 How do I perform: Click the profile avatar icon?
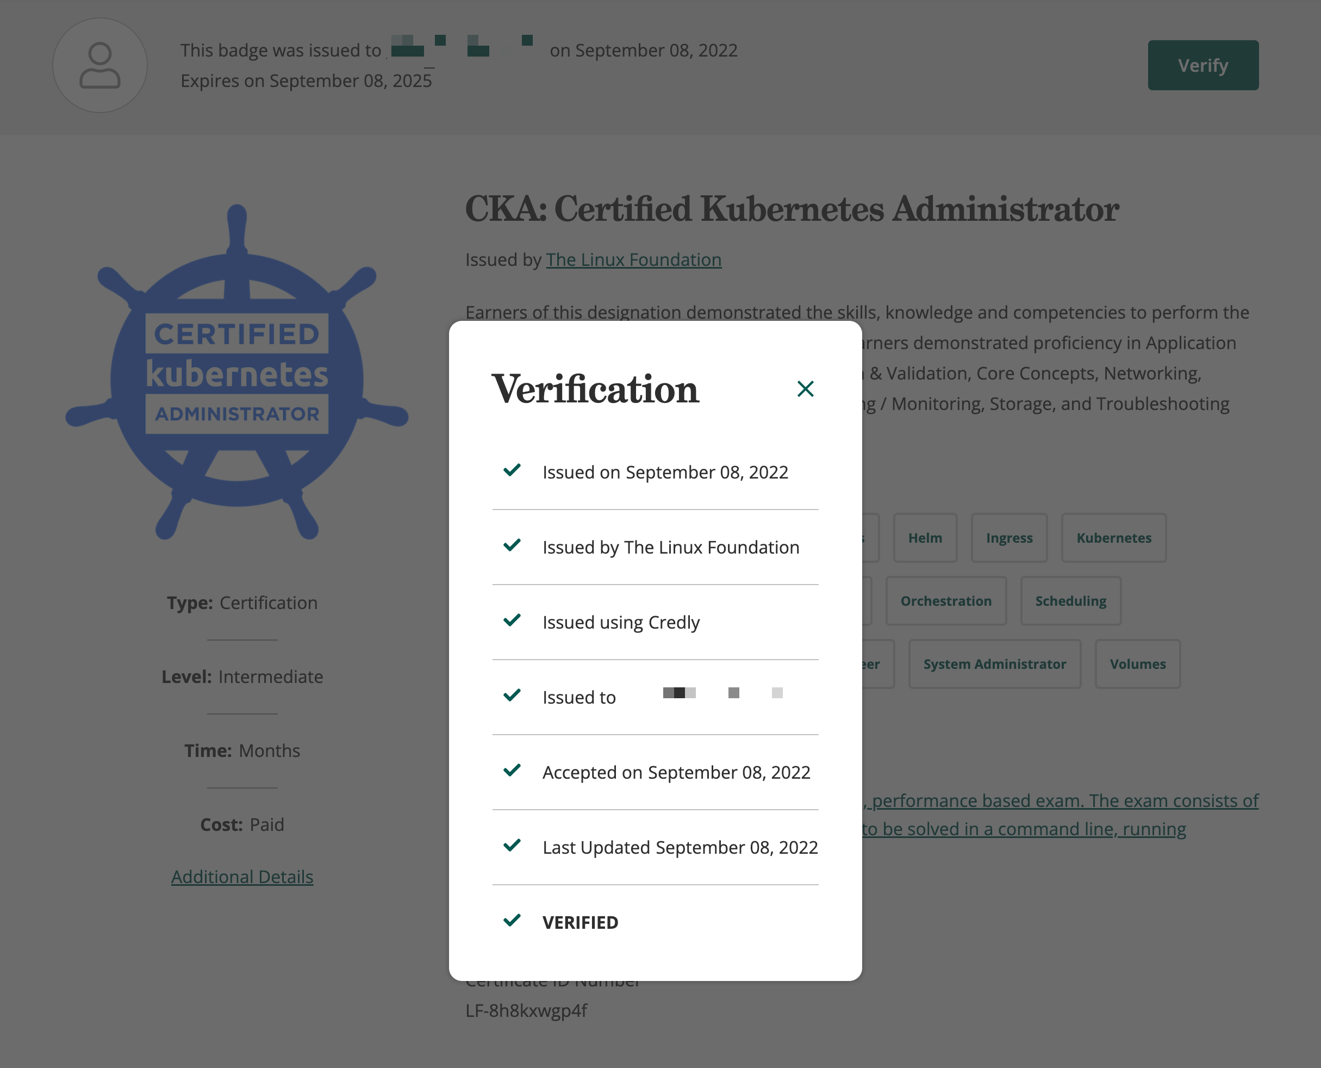tap(99, 65)
